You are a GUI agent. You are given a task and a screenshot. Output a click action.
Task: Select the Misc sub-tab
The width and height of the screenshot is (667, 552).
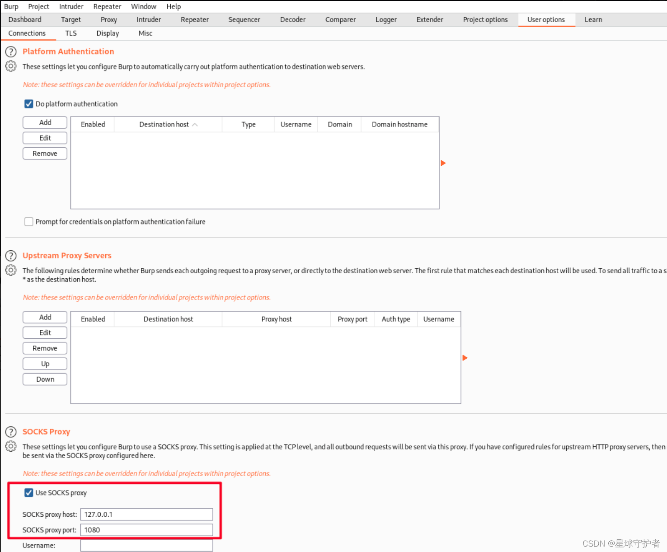146,33
